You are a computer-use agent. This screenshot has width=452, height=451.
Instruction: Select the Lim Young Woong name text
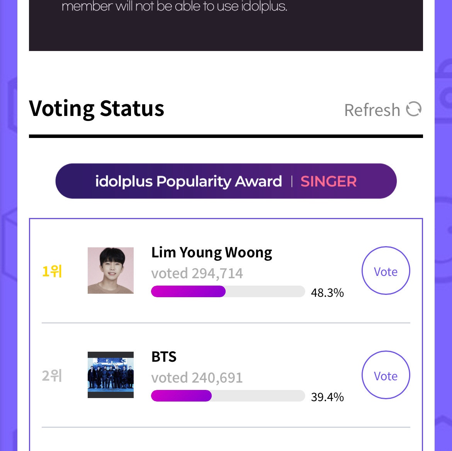(x=212, y=252)
